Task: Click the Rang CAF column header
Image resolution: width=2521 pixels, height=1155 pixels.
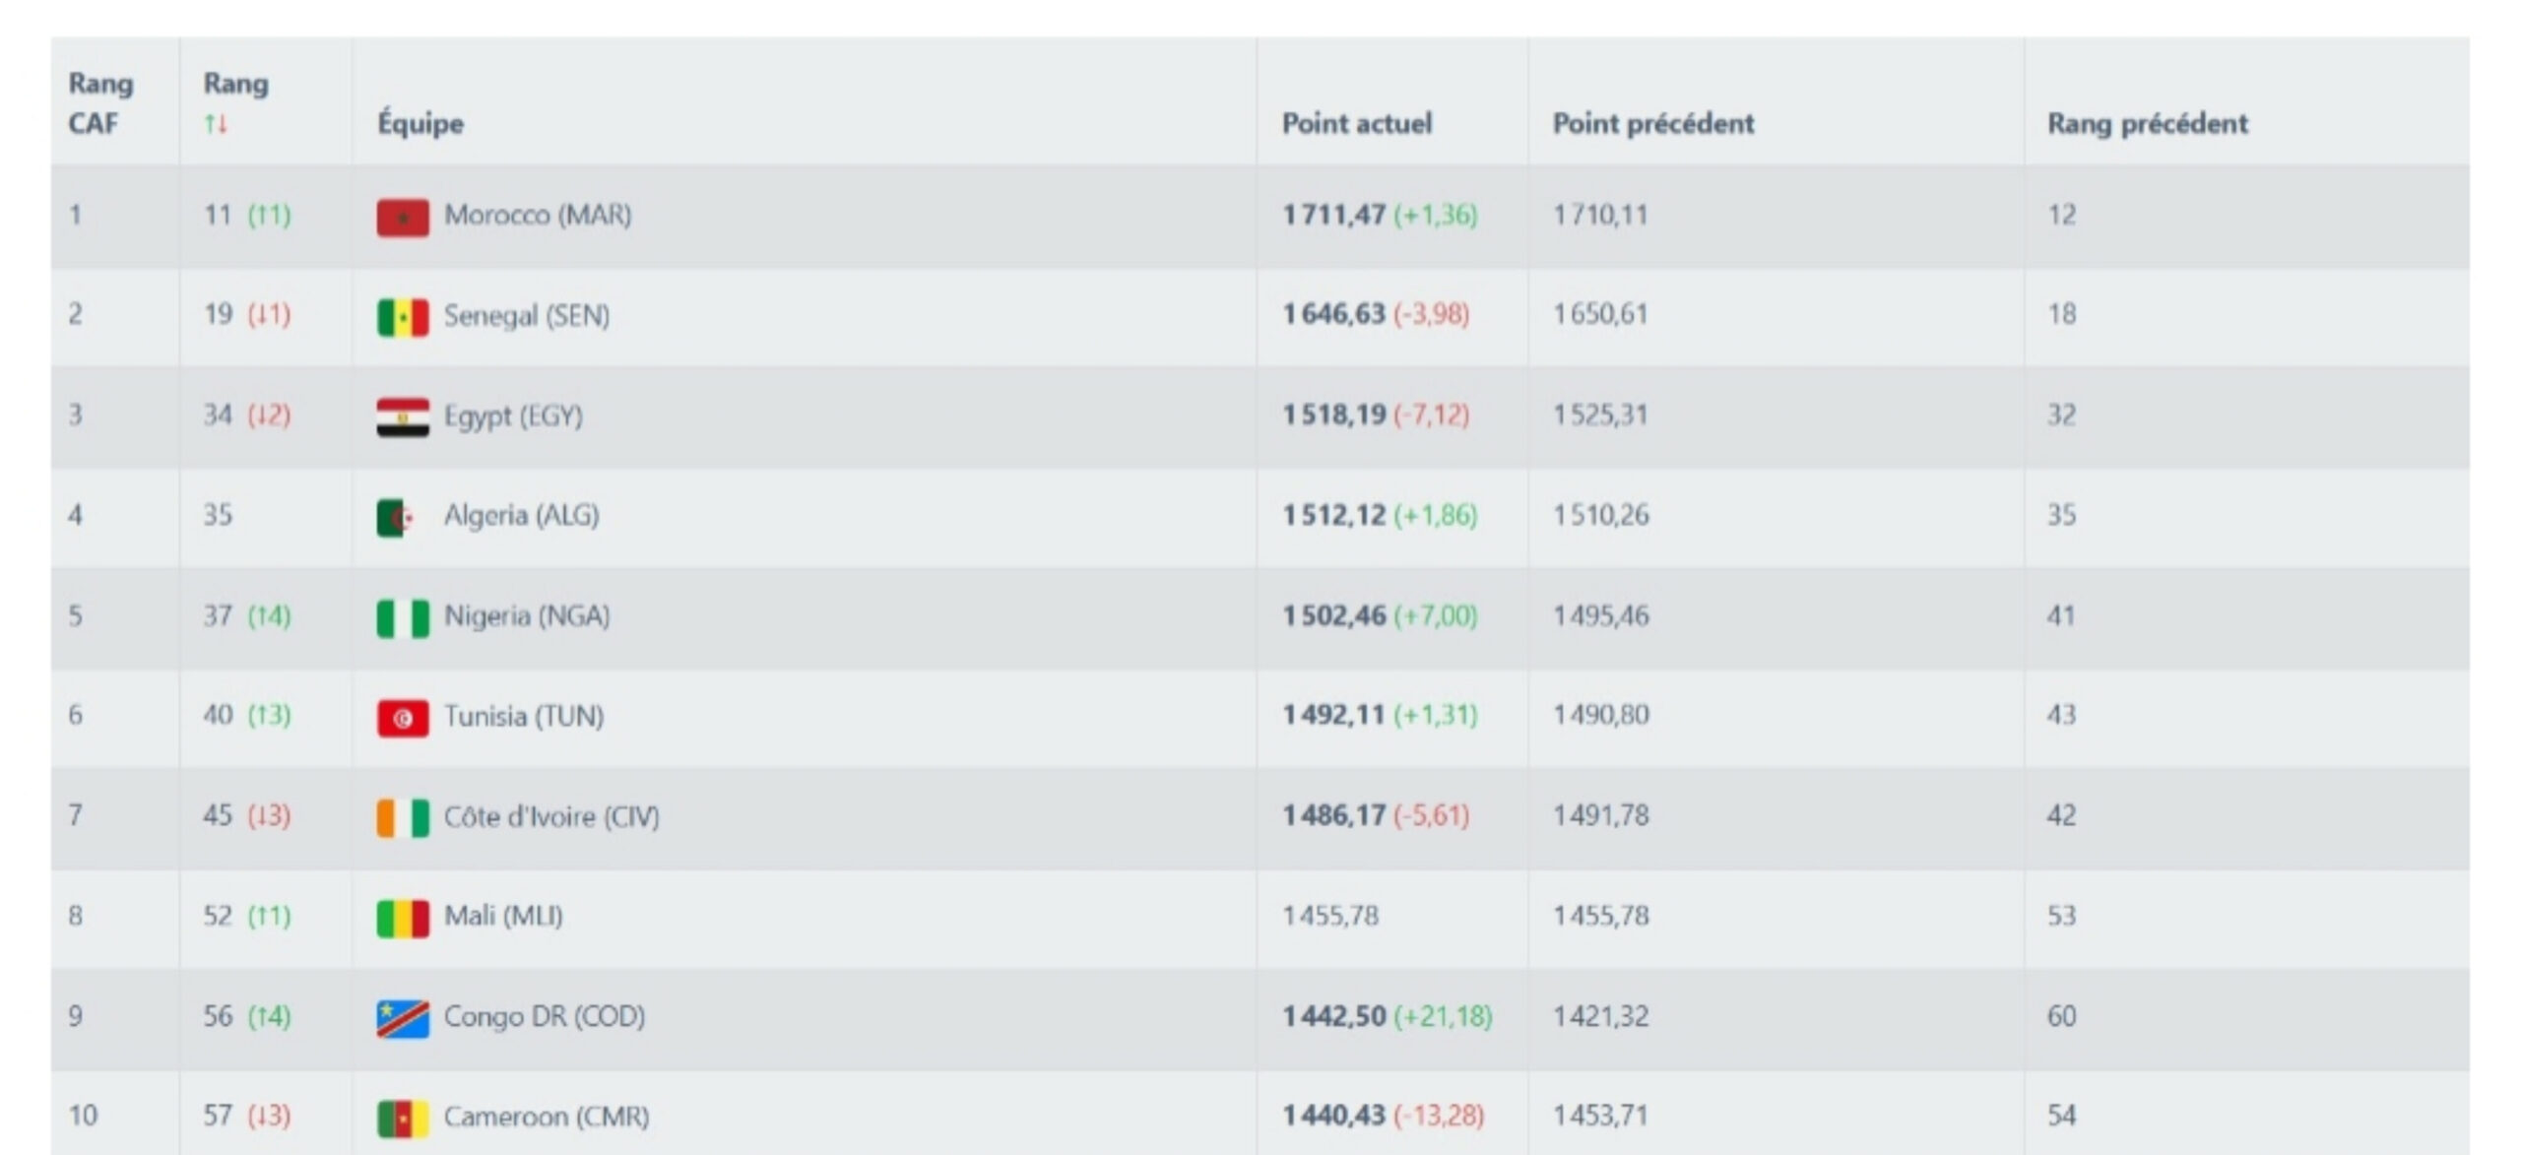Action: tap(99, 102)
